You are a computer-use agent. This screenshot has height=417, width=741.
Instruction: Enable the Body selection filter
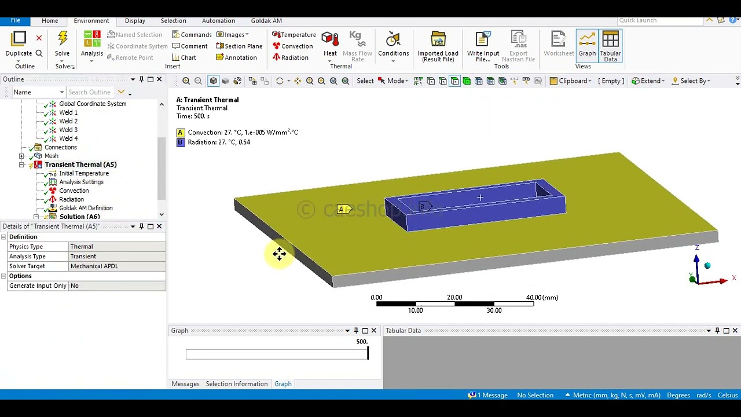[467, 81]
